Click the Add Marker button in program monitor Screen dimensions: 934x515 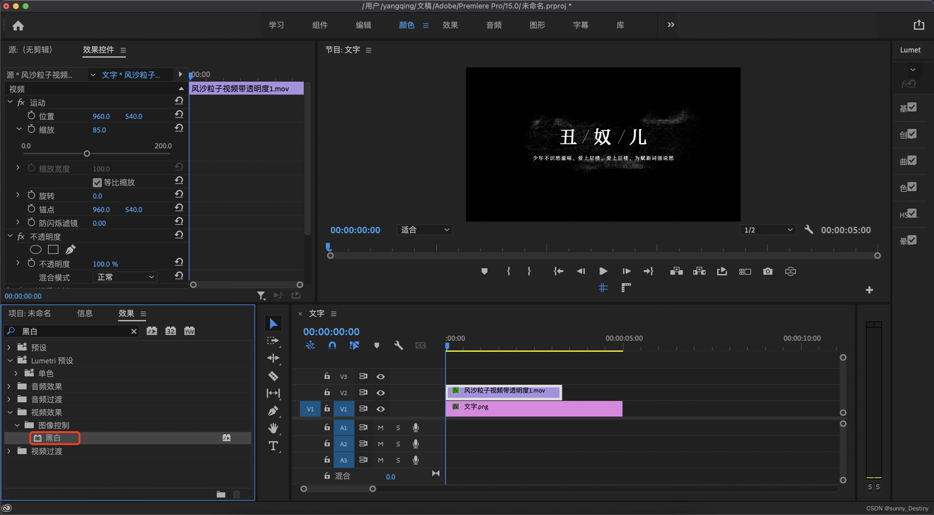(484, 271)
